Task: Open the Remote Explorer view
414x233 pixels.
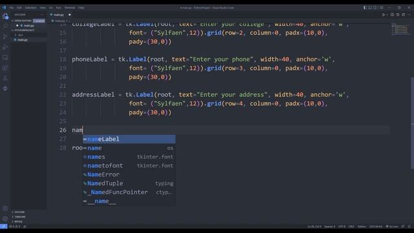Action: 5,58
